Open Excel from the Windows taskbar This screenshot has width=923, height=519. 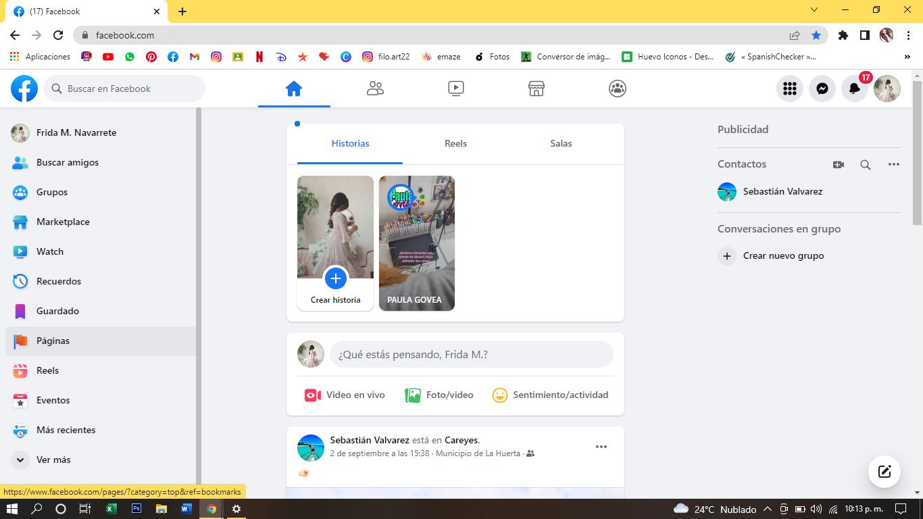point(111,509)
